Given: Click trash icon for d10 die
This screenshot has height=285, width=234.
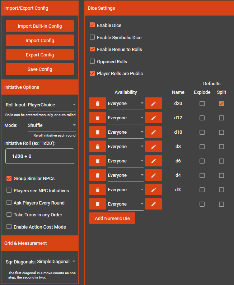Looking at the screenshot, I should coord(98,132).
